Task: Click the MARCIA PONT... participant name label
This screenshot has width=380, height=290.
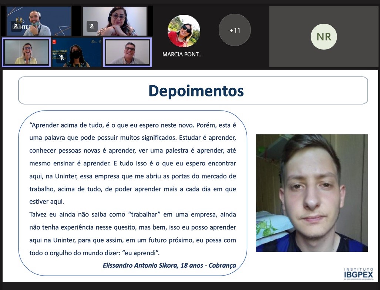Action: coord(182,55)
